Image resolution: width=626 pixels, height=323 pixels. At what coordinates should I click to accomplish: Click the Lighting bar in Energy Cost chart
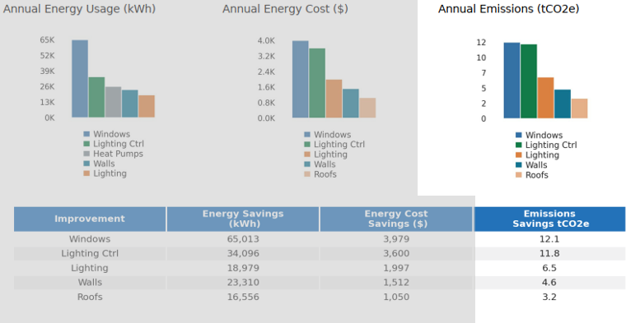(x=334, y=99)
